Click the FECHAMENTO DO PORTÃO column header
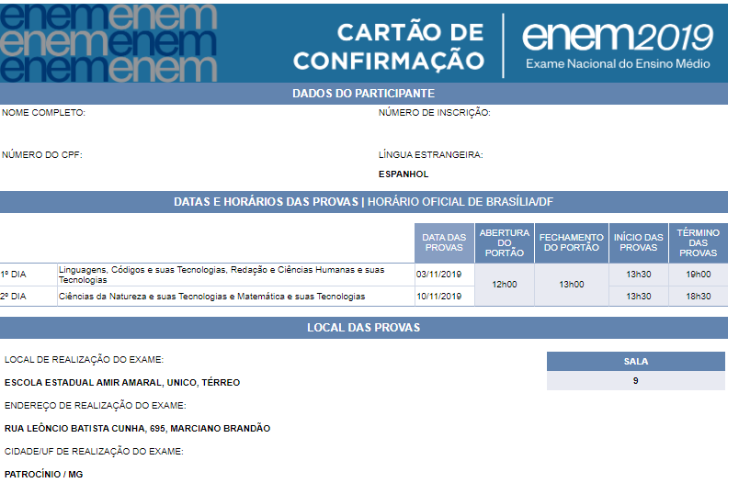The height and width of the screenshot is (494, 739). [571, 243]
